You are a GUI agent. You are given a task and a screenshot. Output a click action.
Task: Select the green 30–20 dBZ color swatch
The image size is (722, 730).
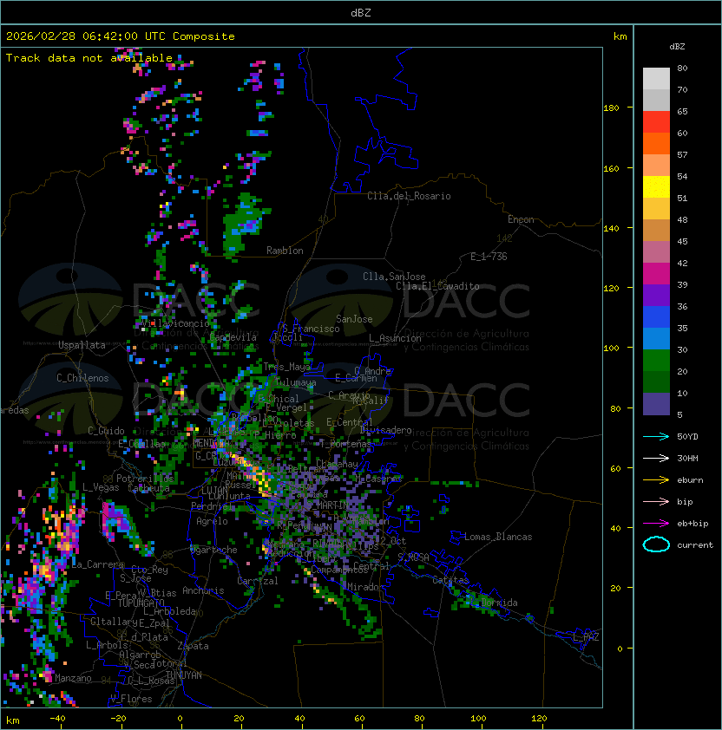pos(656,361)
